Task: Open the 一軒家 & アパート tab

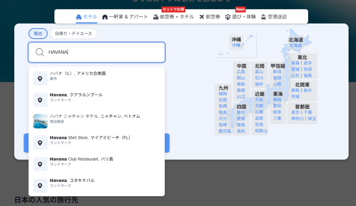Action: 125,17
